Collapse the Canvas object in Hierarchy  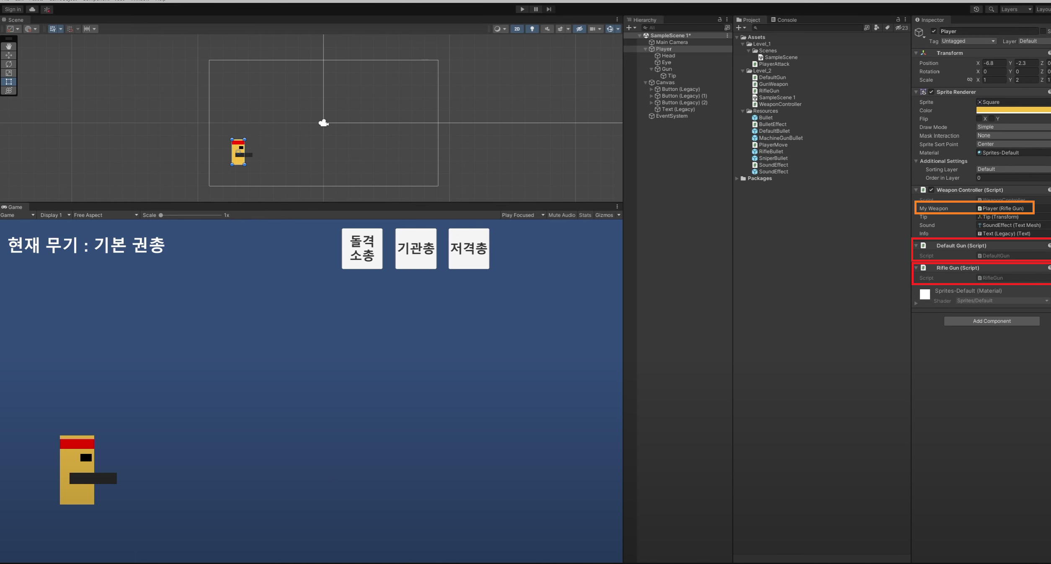646,82
